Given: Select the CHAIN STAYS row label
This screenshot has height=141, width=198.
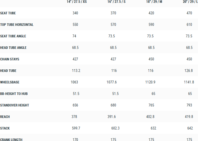Looking at the screenshot, I should [x=10, y=59].
